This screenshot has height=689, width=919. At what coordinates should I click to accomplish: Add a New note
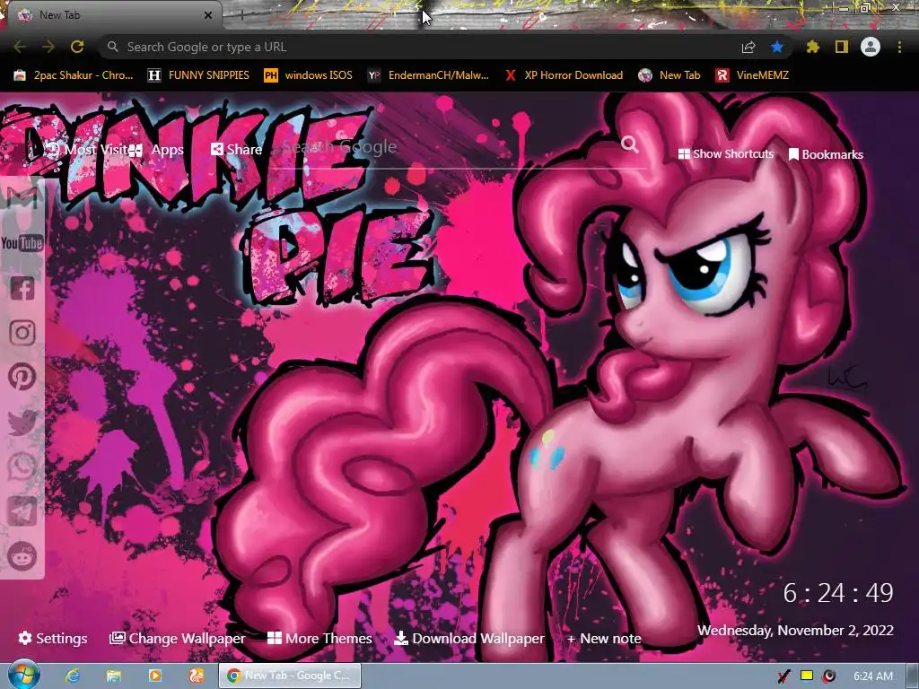coord(604,638)
